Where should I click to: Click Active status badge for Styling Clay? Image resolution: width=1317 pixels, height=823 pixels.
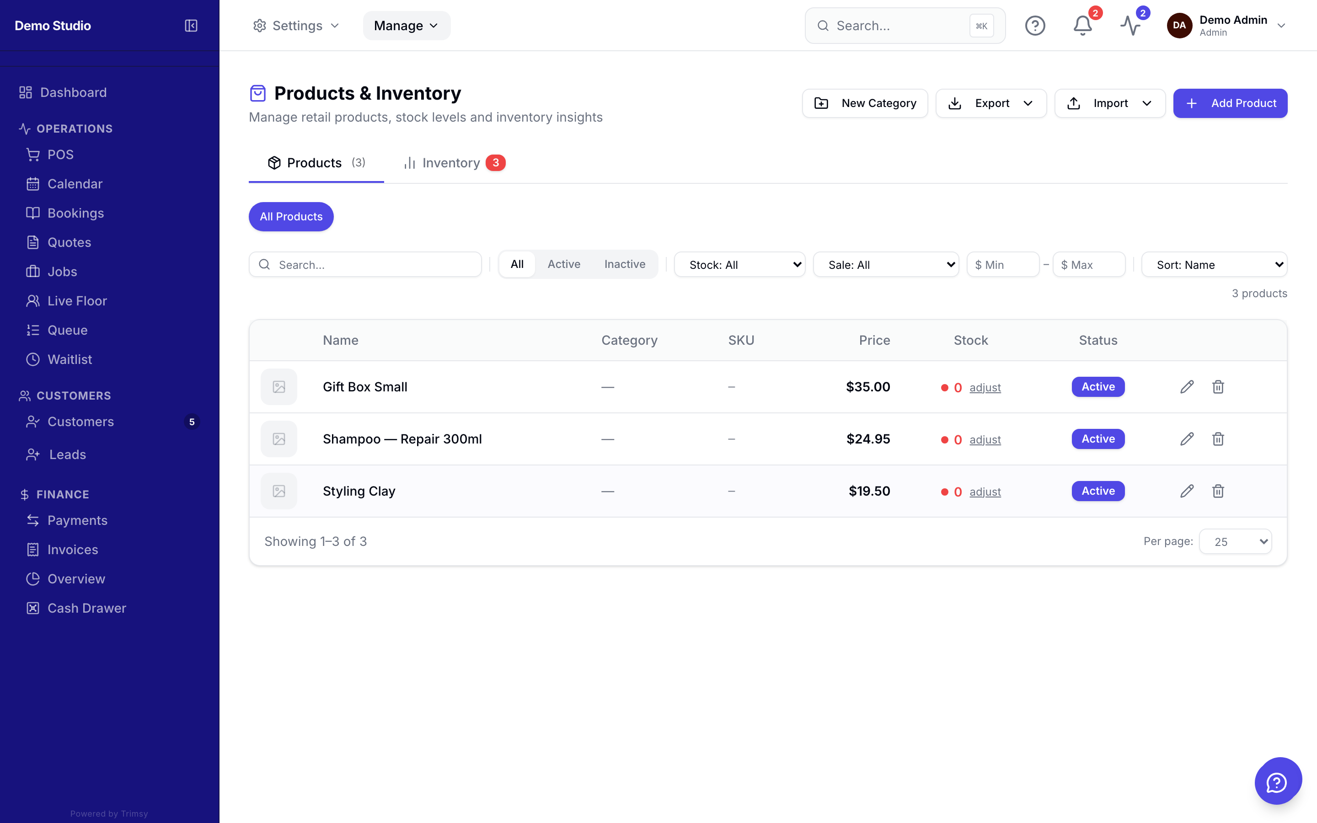point(1097,491)
